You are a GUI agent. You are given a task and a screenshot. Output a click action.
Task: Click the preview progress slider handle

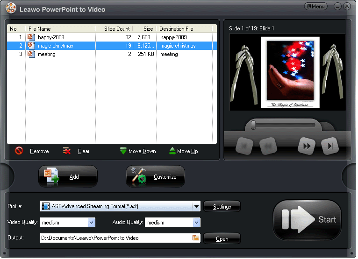coord(253,125)
